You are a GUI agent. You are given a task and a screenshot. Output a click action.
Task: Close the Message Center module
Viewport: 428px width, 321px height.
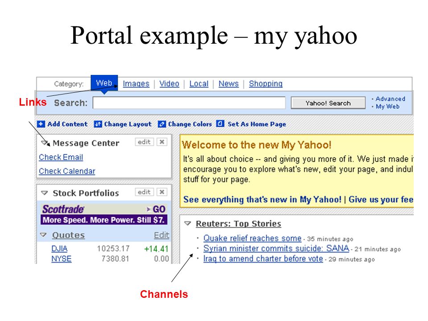[162, 142]
